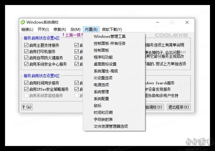Toggle 启用打印机服务 checkbox
The width and height of the screenshot is (215, 151).
coord(26,51)
